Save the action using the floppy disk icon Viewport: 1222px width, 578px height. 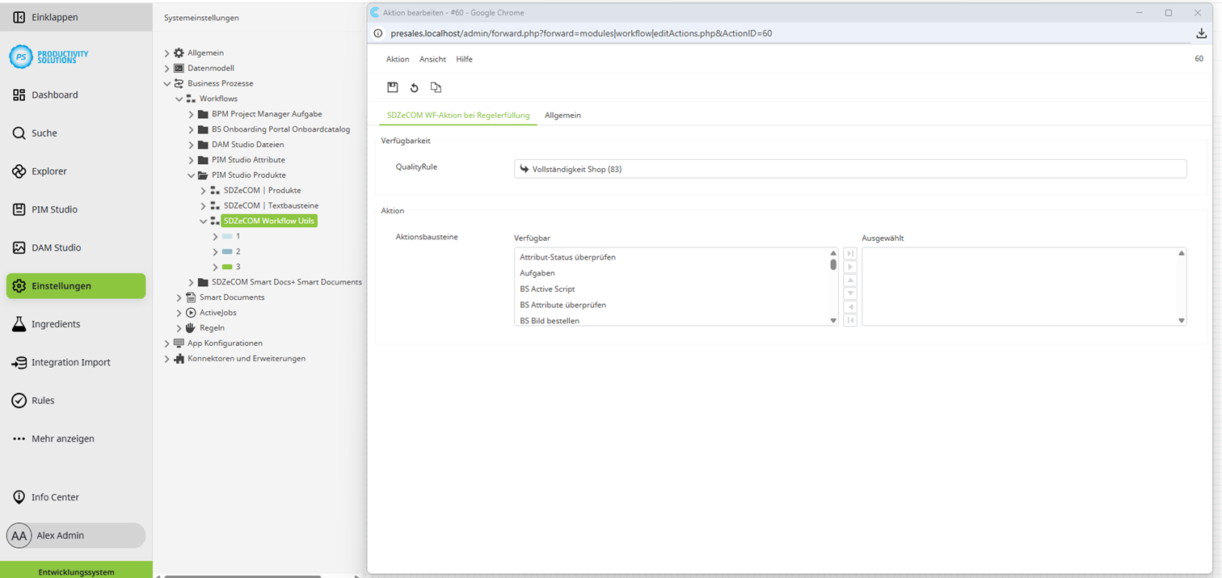click(393, 87)
